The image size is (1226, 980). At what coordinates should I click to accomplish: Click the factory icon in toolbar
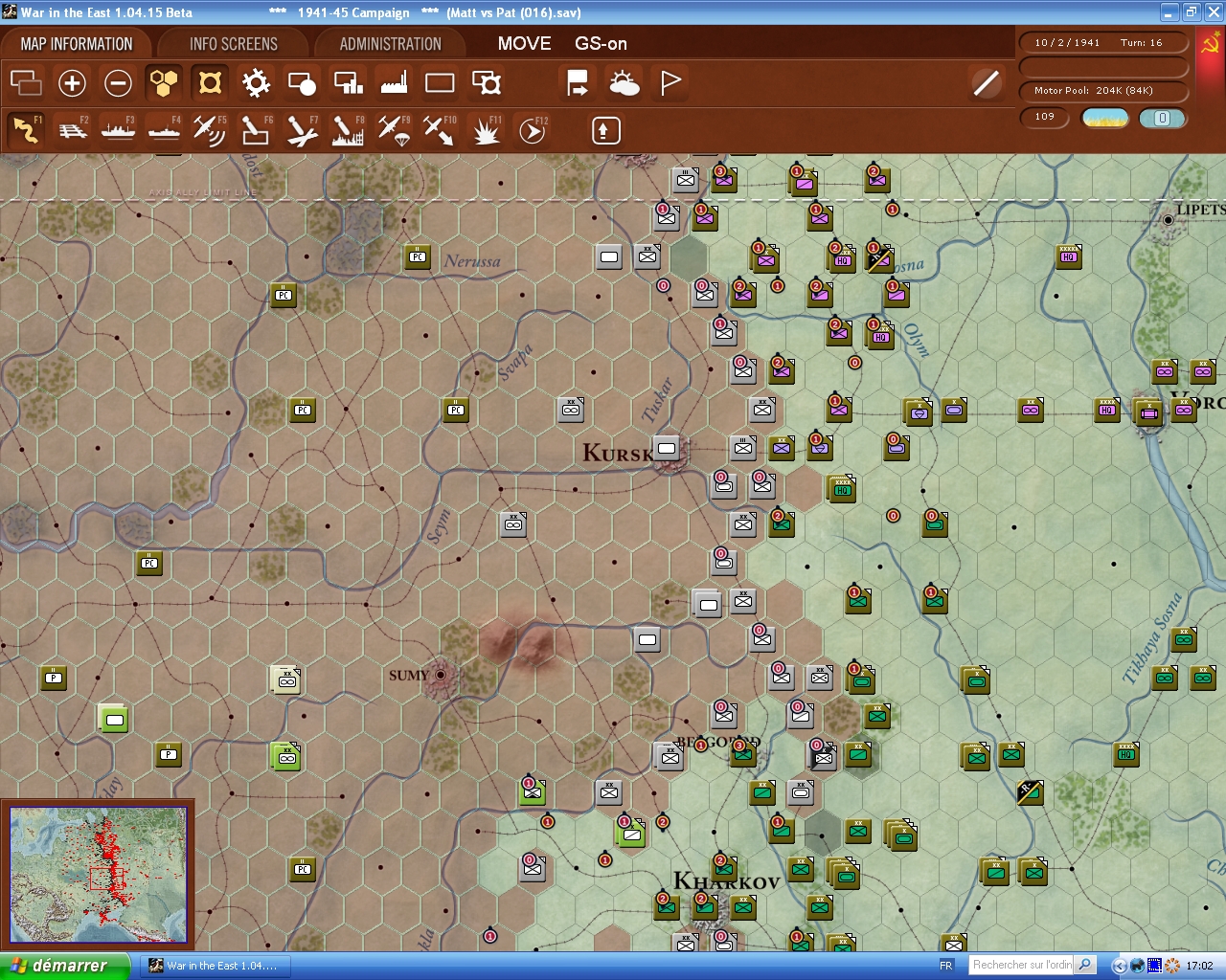394,83
